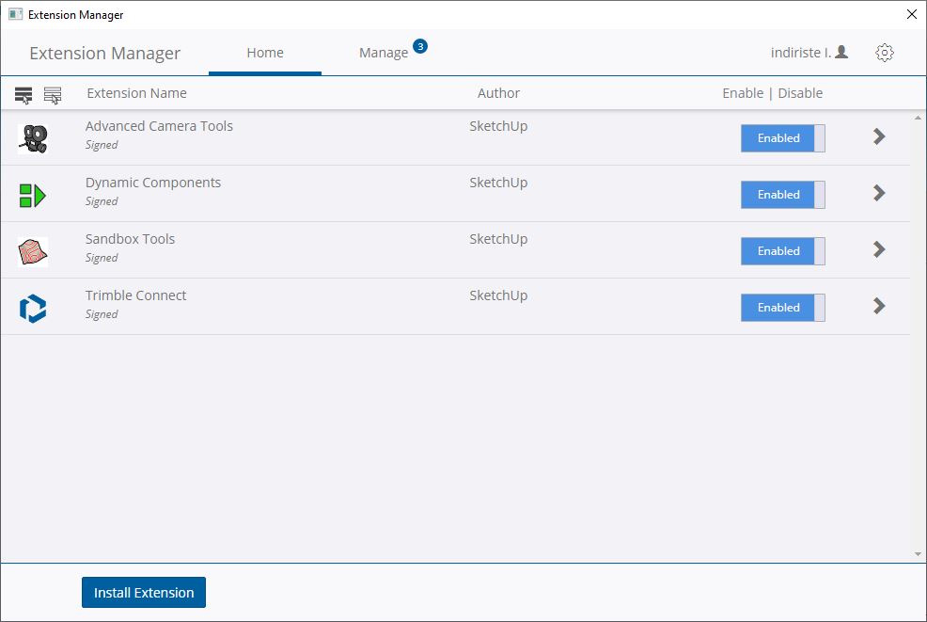This screenshot has width=927, height=622.
Task: Click Signed label under Trimble Connect
Action: pyautogui.click(x=102, y=314)
